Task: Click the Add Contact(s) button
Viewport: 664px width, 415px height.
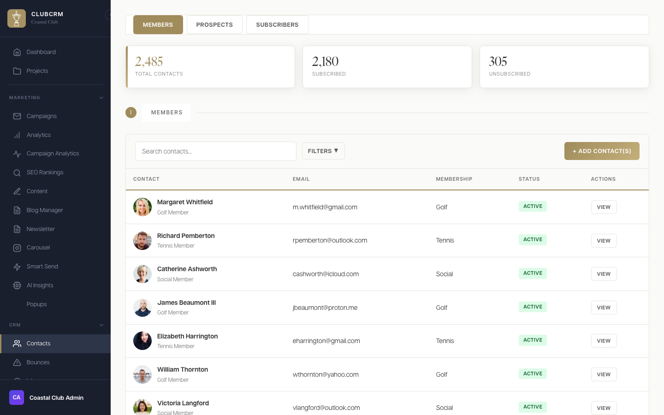Action: pos(602,151)
